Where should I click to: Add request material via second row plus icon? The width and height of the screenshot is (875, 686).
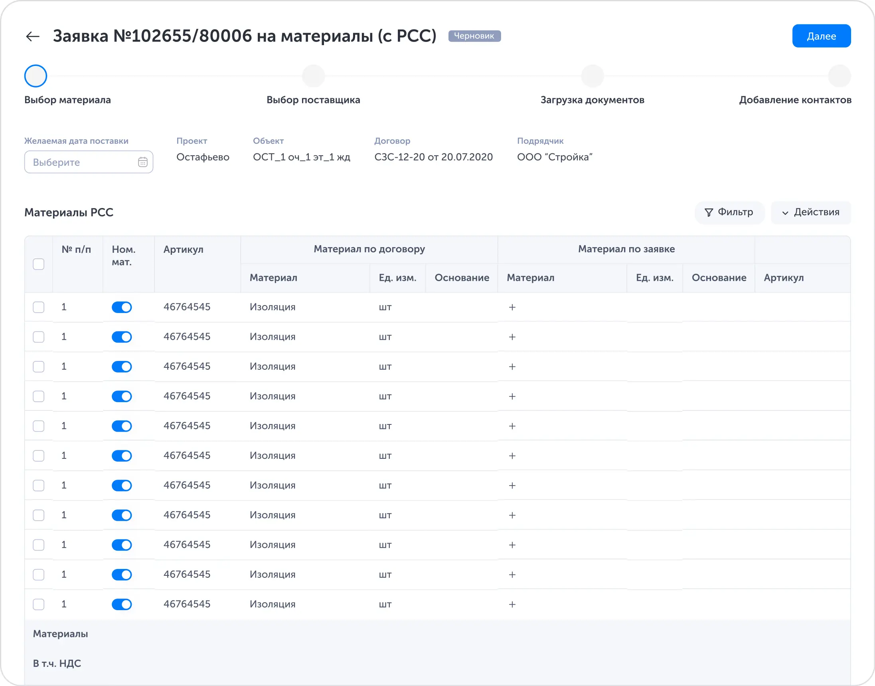pyautogui.click(x=512, y=337)
